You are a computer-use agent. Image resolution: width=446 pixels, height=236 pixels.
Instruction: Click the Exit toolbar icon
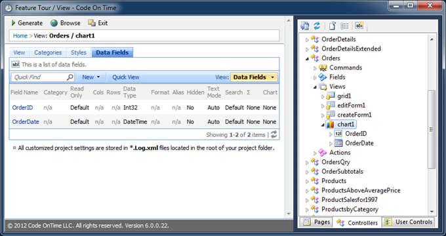(x=92, y=23)
